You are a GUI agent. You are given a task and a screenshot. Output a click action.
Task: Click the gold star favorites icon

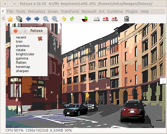pos(10,19)
